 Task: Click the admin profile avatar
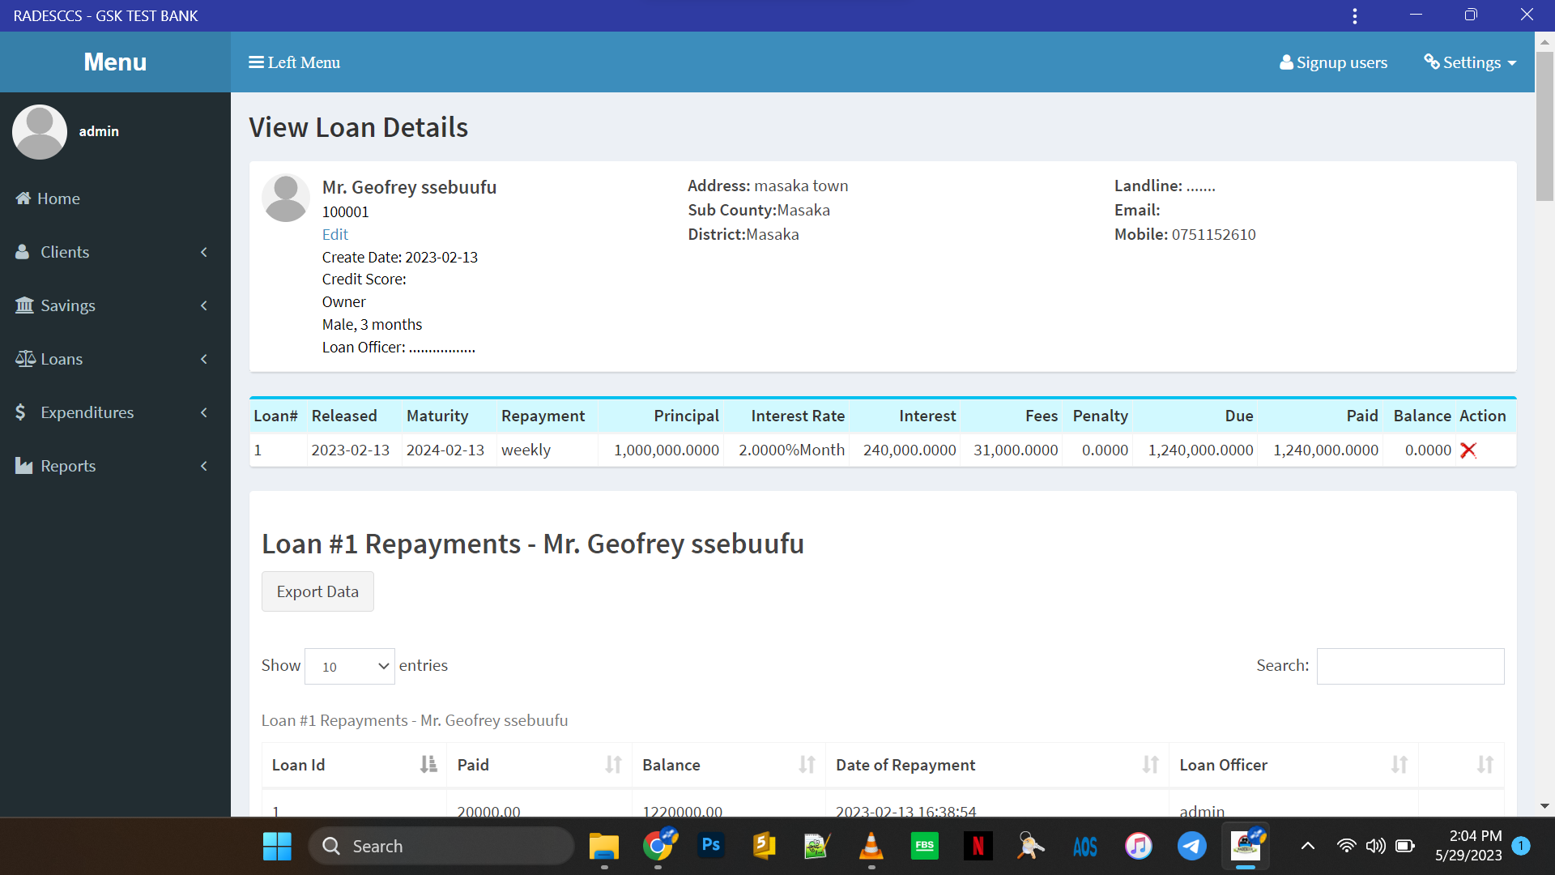pos(39,131)
